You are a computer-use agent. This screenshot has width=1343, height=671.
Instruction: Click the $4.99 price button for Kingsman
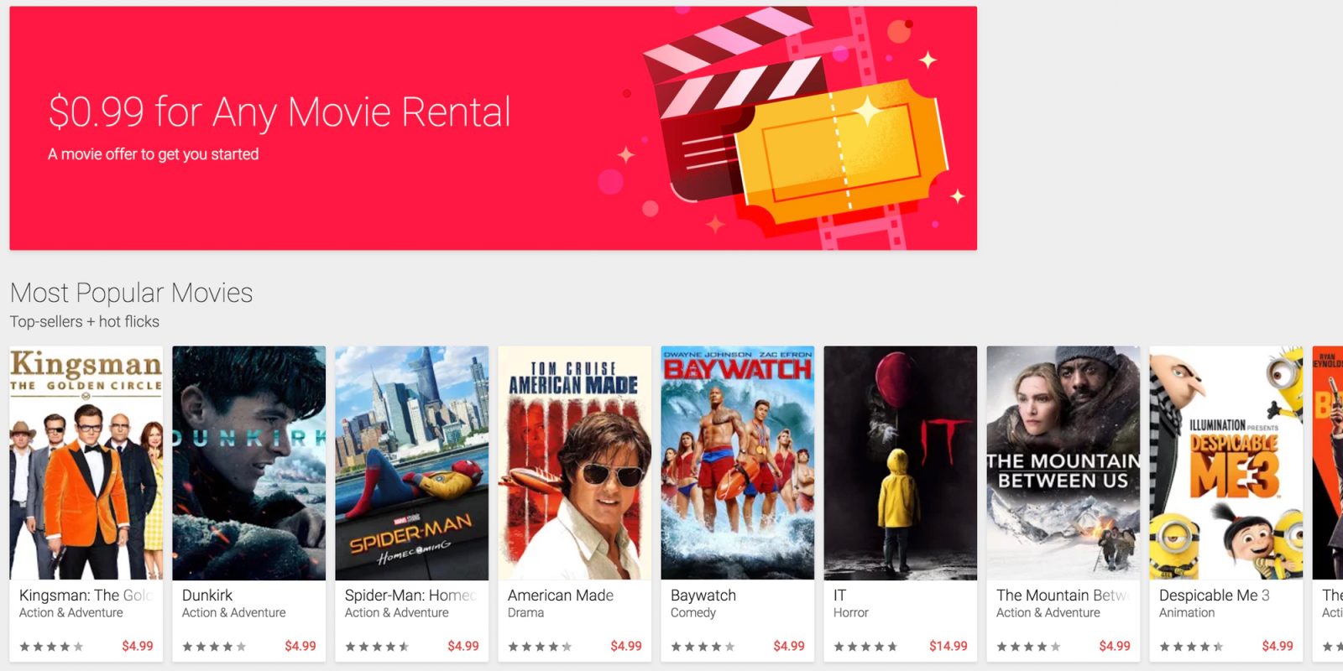coord(138,646)
